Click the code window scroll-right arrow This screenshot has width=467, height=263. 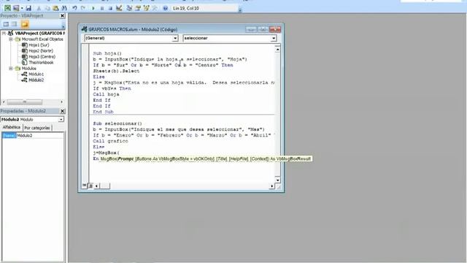tap(271, 186)
